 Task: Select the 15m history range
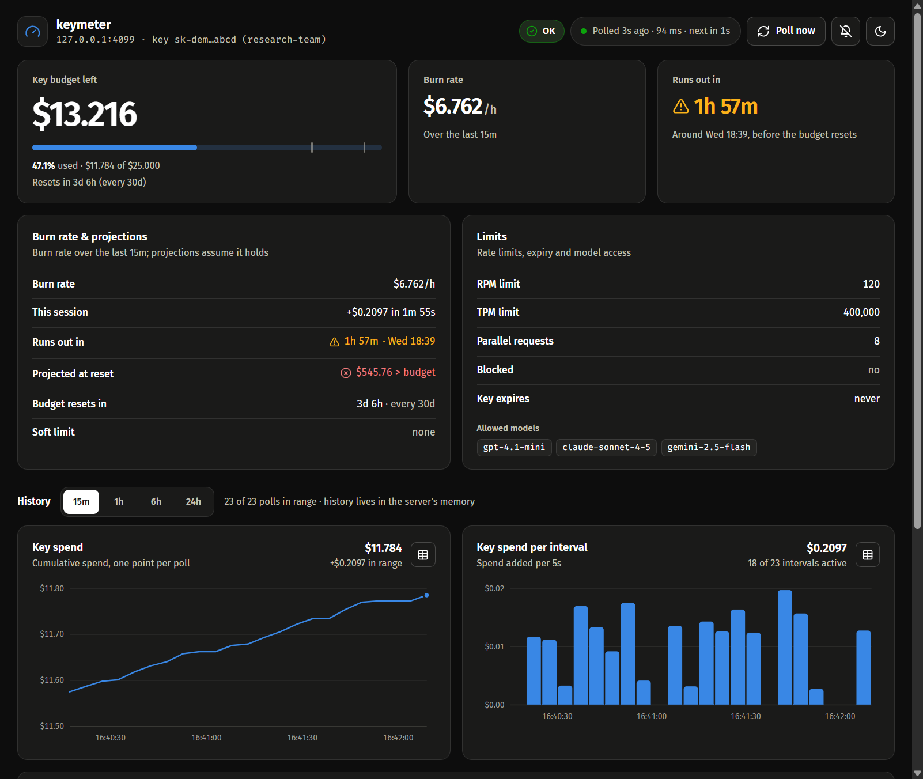click(81, 502)
